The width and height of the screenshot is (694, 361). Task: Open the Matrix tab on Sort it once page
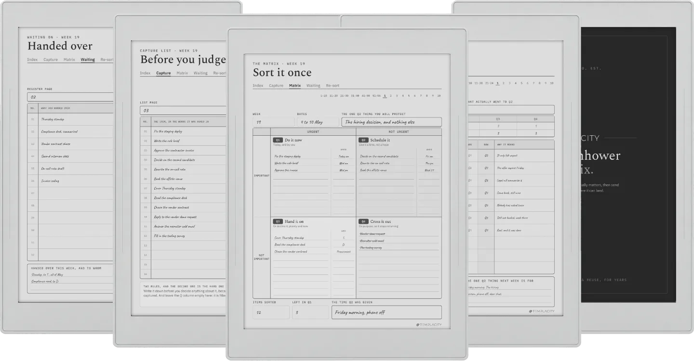tap(295, 86)
